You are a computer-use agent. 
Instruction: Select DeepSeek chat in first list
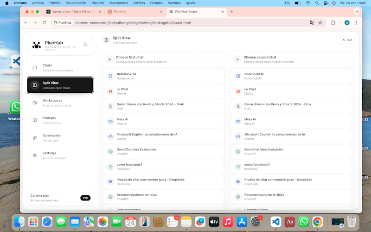[x=163, y=181]
